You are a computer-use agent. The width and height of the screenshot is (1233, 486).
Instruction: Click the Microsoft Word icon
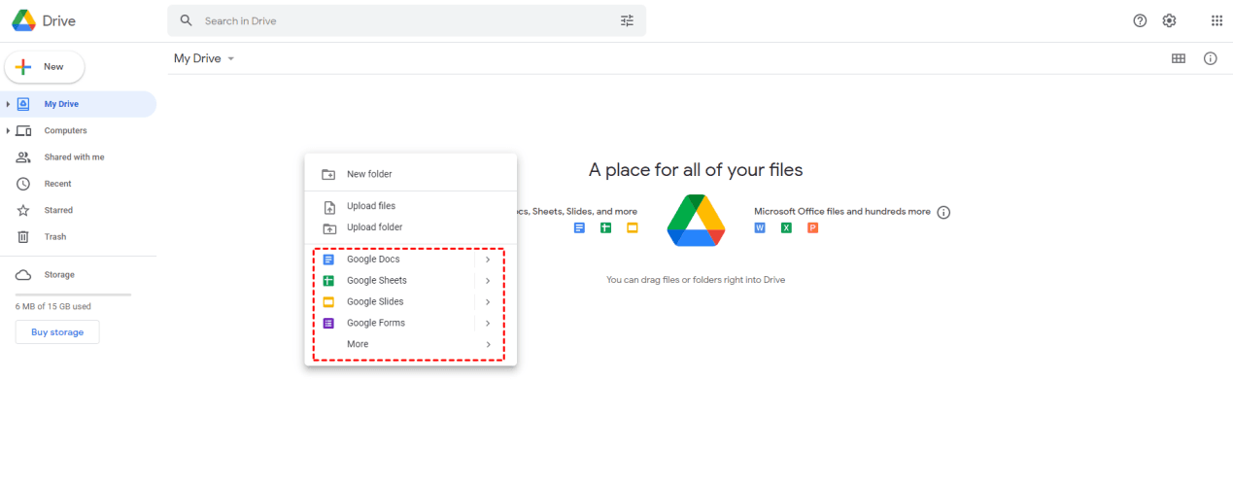[x=761, y=228]
